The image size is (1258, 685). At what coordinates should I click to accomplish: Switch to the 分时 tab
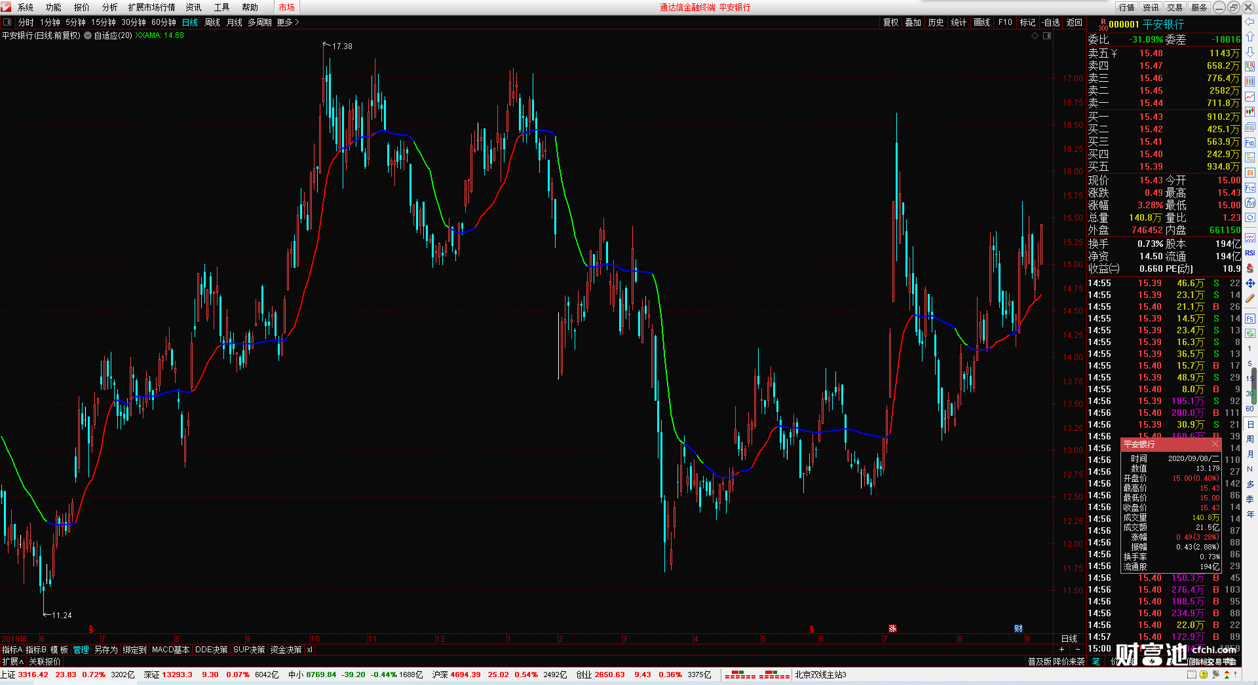(26, 22)
